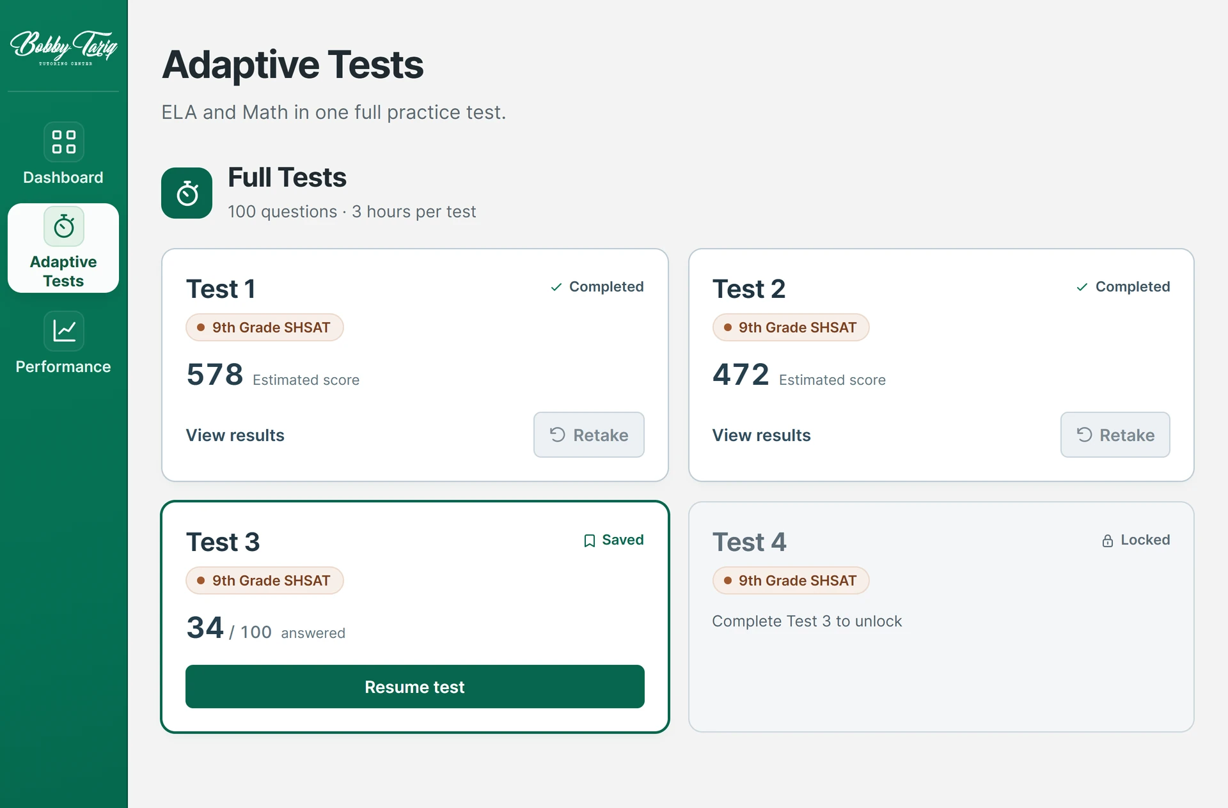Click the Saved status label on Test 3
This screenshot has width=1228, height=808.
pos(623,540)
